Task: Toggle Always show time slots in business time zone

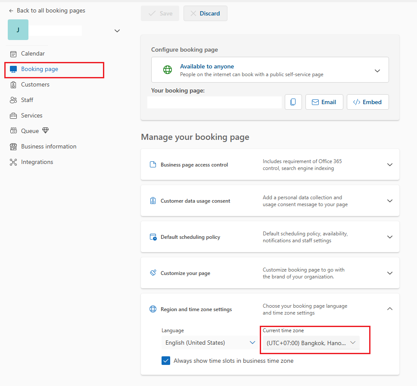Action: tap(166, 361)
